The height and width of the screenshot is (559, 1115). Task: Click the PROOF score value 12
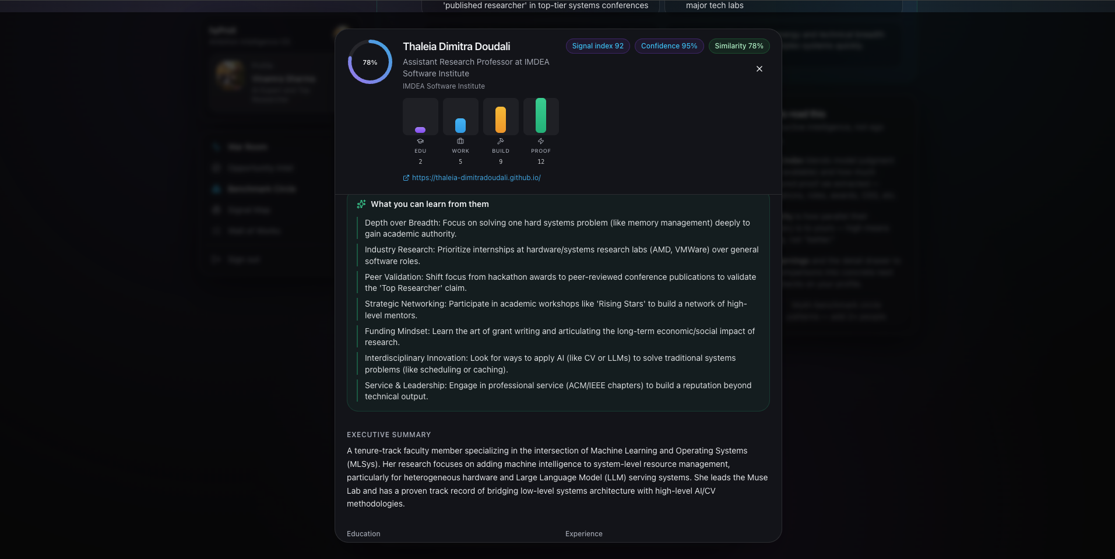tap(541, 162)
